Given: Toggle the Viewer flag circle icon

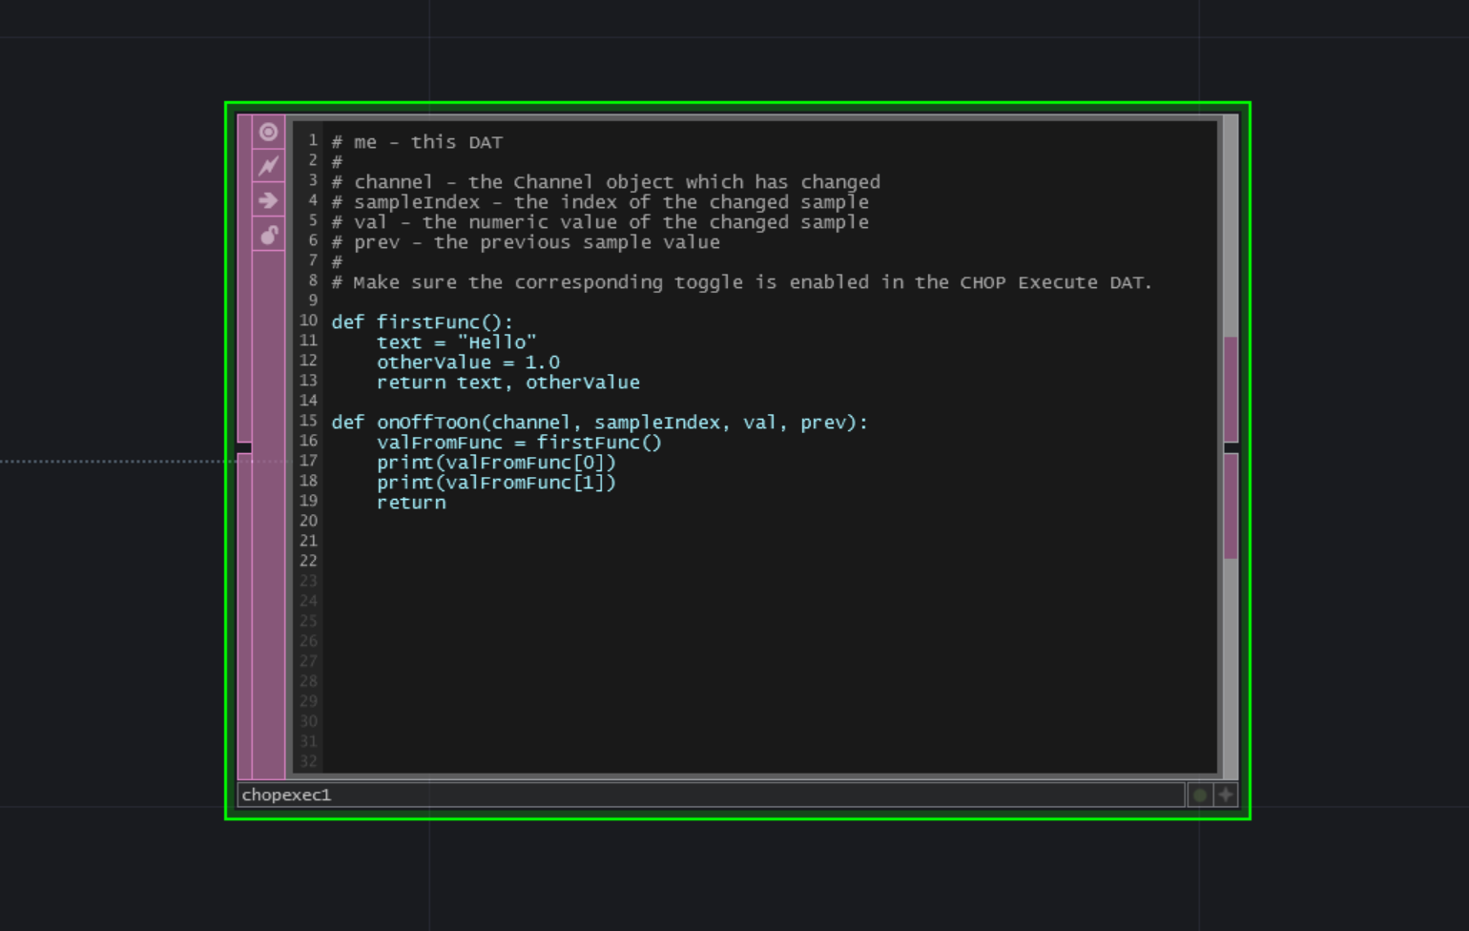Looking at the screenshot, I should [x=268, y=132].
